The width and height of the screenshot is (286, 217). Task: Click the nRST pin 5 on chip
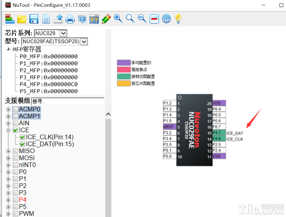pos(169,127)
